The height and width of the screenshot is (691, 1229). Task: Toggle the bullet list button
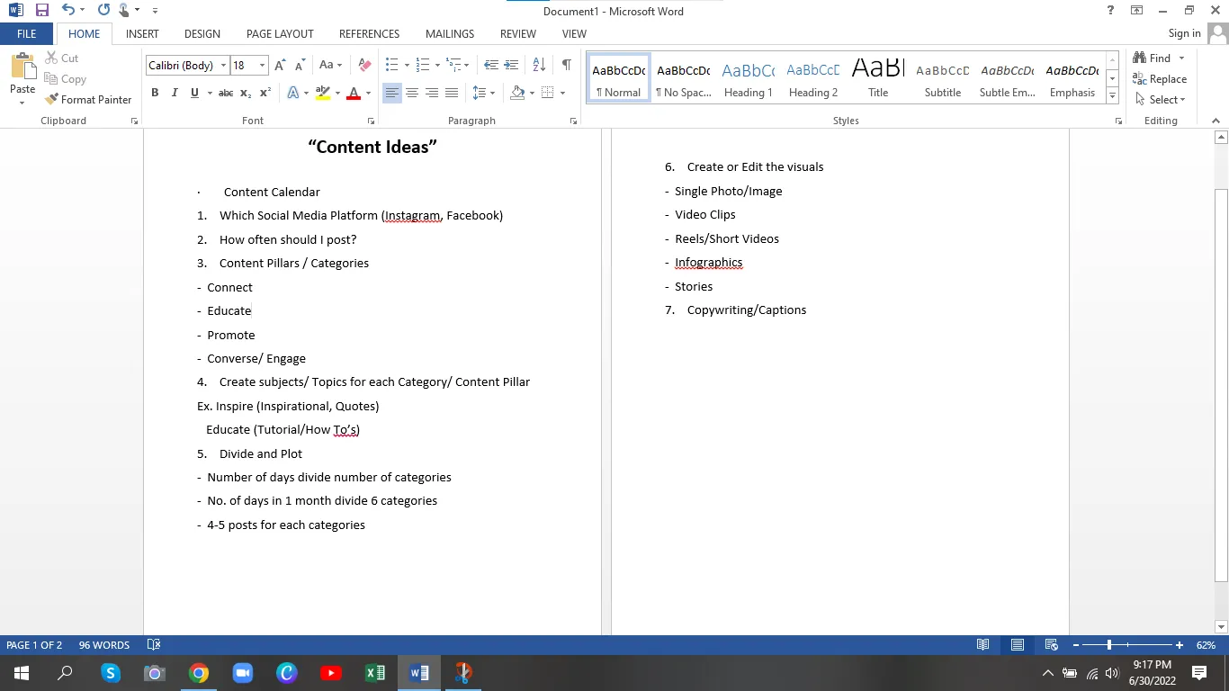(x=391, y=65)
